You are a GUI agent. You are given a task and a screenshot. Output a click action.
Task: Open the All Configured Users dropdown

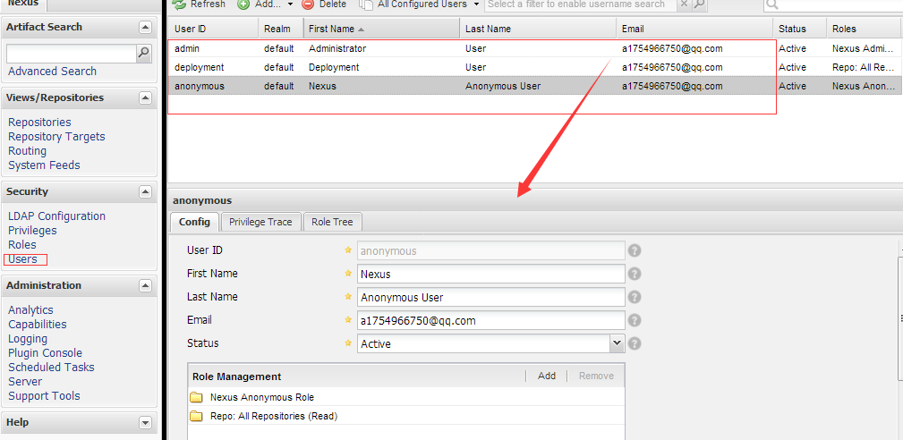(476, 4)
